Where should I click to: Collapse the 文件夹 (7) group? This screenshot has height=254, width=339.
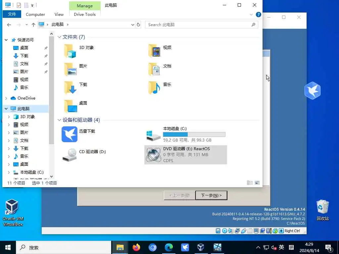59,37
